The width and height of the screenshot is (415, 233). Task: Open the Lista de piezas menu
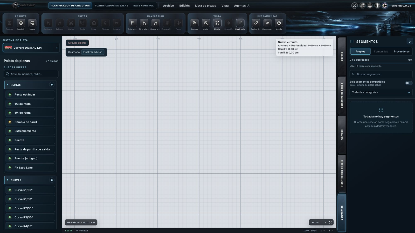205,5
